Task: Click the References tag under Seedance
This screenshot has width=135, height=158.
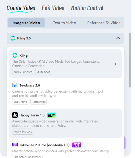Action: click(38, 102)
